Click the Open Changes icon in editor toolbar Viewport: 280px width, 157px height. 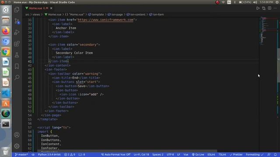point(264,8)
